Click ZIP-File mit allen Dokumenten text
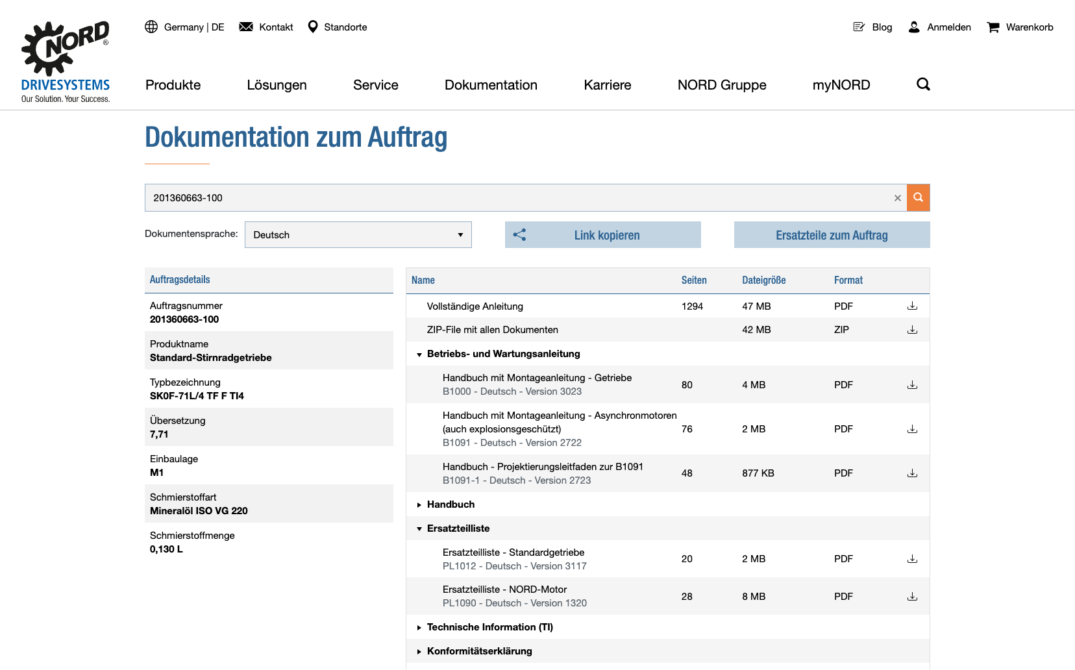 (x=493, y=330)
